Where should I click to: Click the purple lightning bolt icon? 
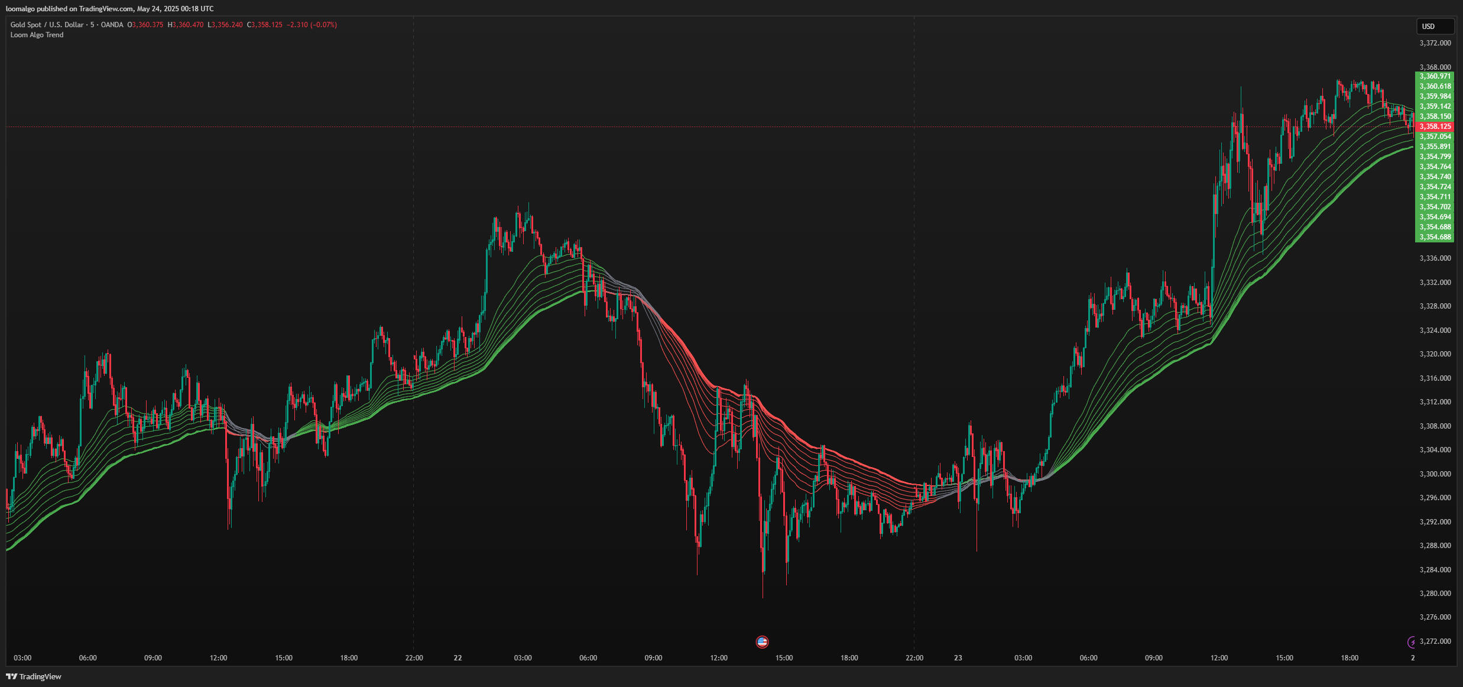coord(1412,641)
